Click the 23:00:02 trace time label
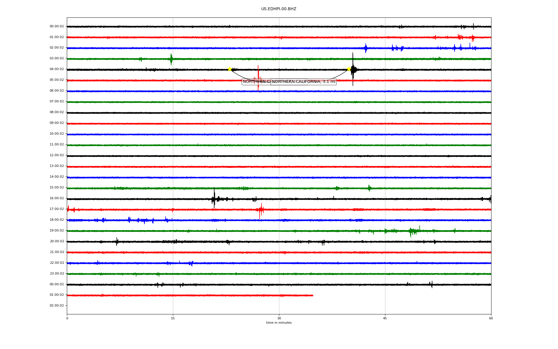 click(57, 274)
